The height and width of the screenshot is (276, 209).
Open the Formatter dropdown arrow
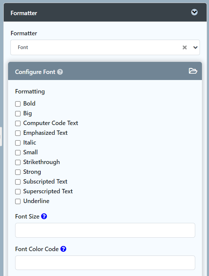(195, 47)
